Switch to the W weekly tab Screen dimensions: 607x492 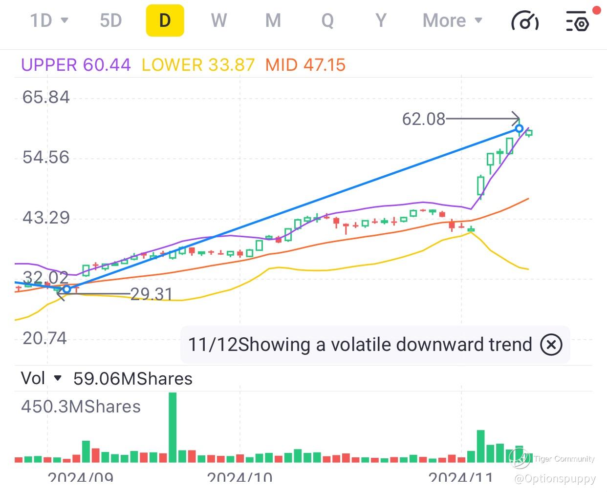(x=219, y=20)
